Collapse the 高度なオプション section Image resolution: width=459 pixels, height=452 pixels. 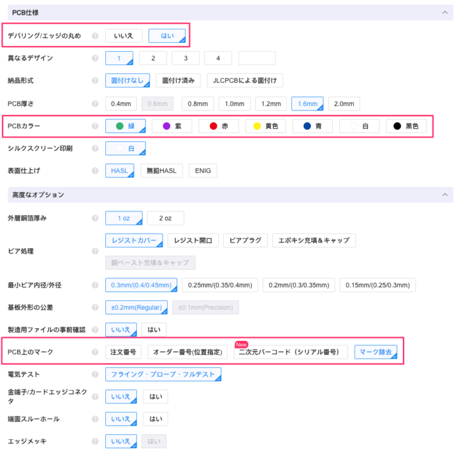click(444, 195)
